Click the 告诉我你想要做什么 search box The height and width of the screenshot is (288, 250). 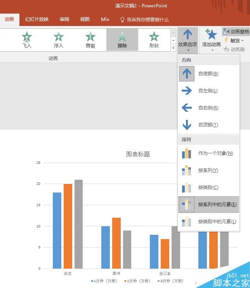coord(144,19)
